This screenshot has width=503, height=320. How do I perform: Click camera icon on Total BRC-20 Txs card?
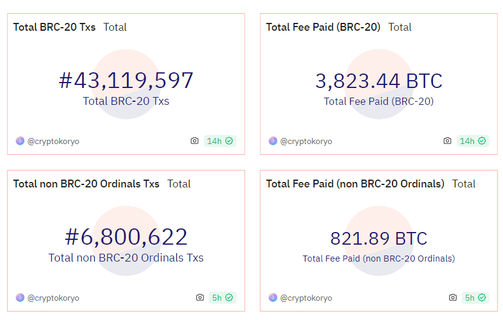click(x=194, y=141)
